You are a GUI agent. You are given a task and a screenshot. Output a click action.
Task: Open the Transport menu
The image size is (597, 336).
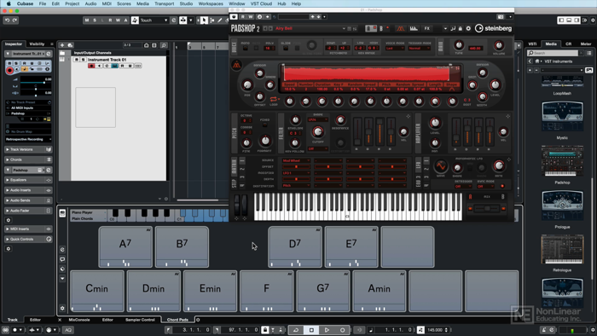[x=164, y=3]
